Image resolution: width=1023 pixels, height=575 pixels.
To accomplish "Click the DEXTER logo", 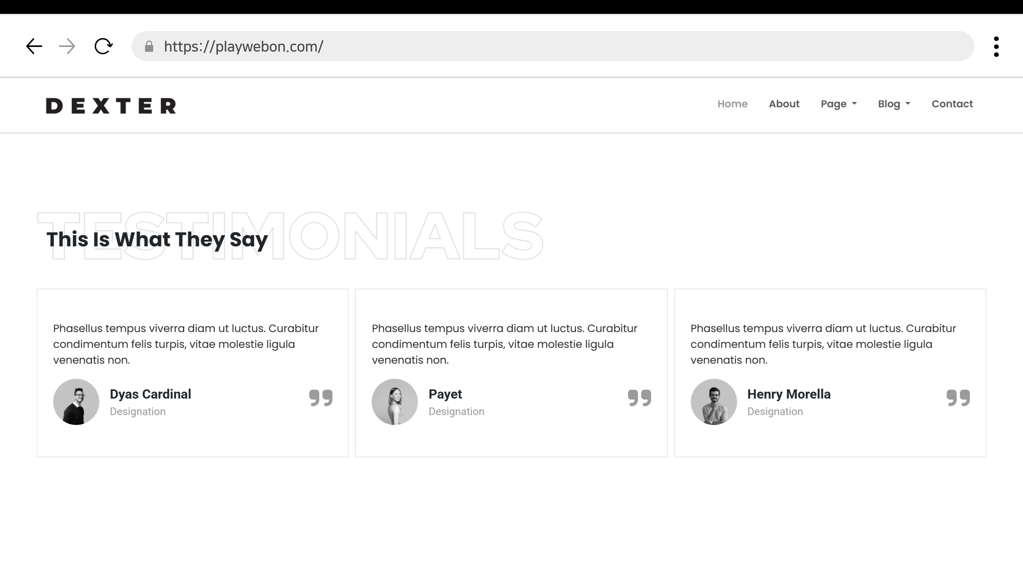I will [x=111, y=106].
